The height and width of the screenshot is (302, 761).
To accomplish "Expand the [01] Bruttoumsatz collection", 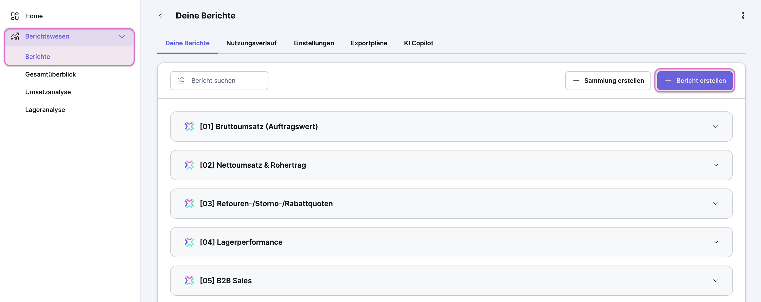I will [x=715, y=127].
